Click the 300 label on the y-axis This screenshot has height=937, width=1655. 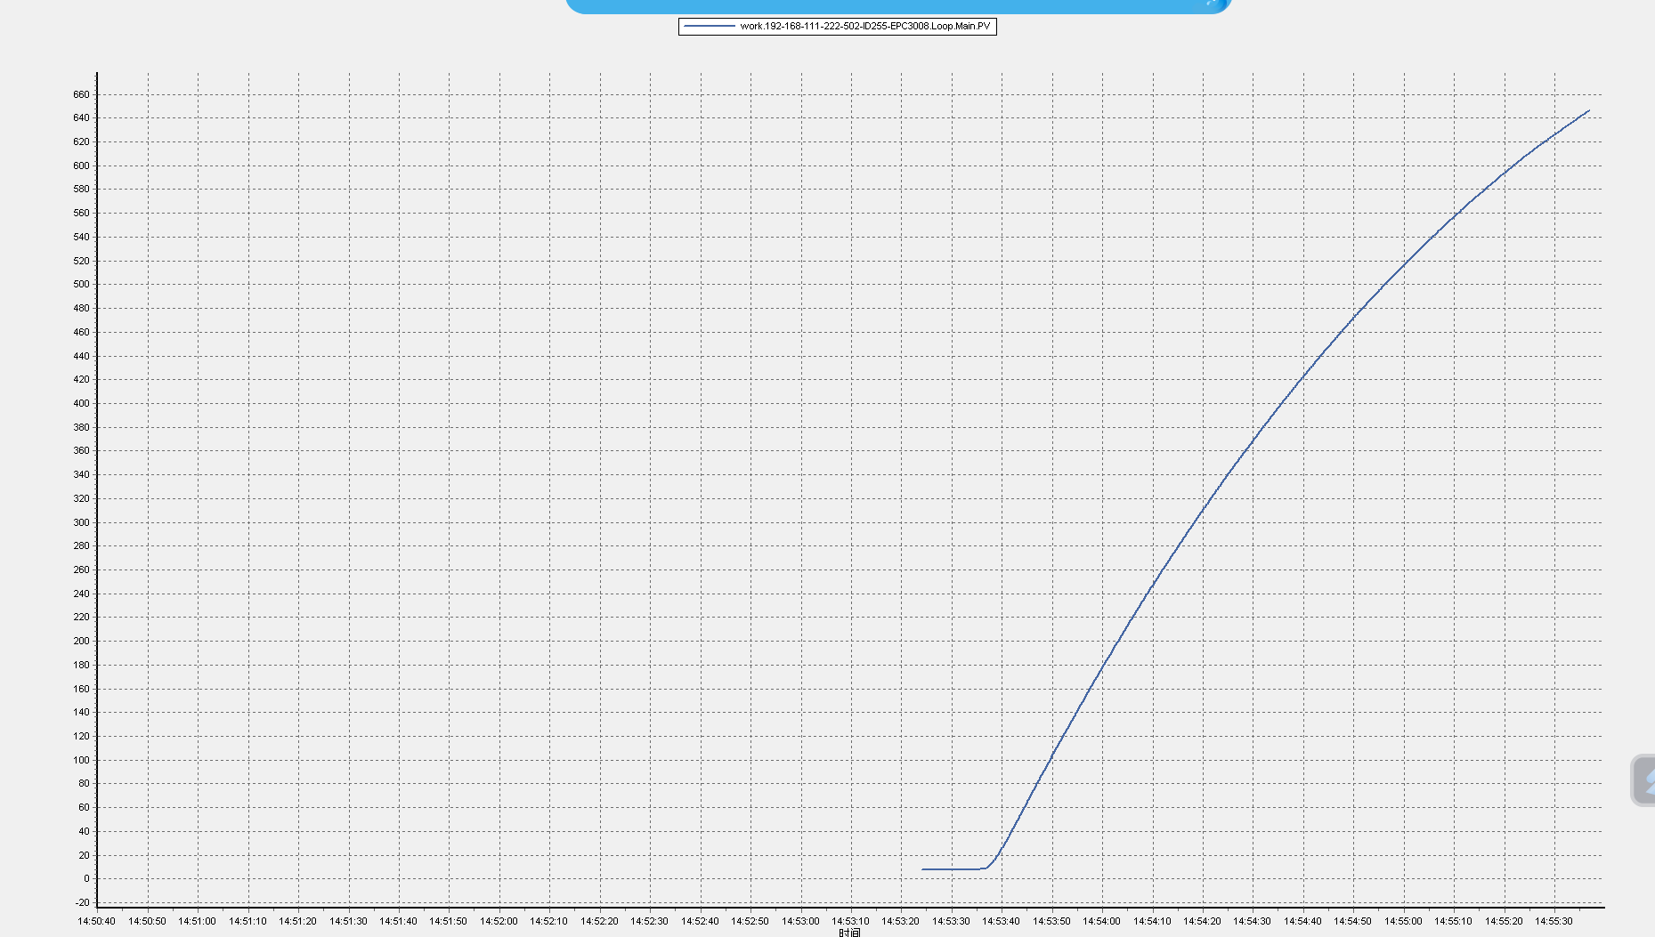(x=81, y=522)
